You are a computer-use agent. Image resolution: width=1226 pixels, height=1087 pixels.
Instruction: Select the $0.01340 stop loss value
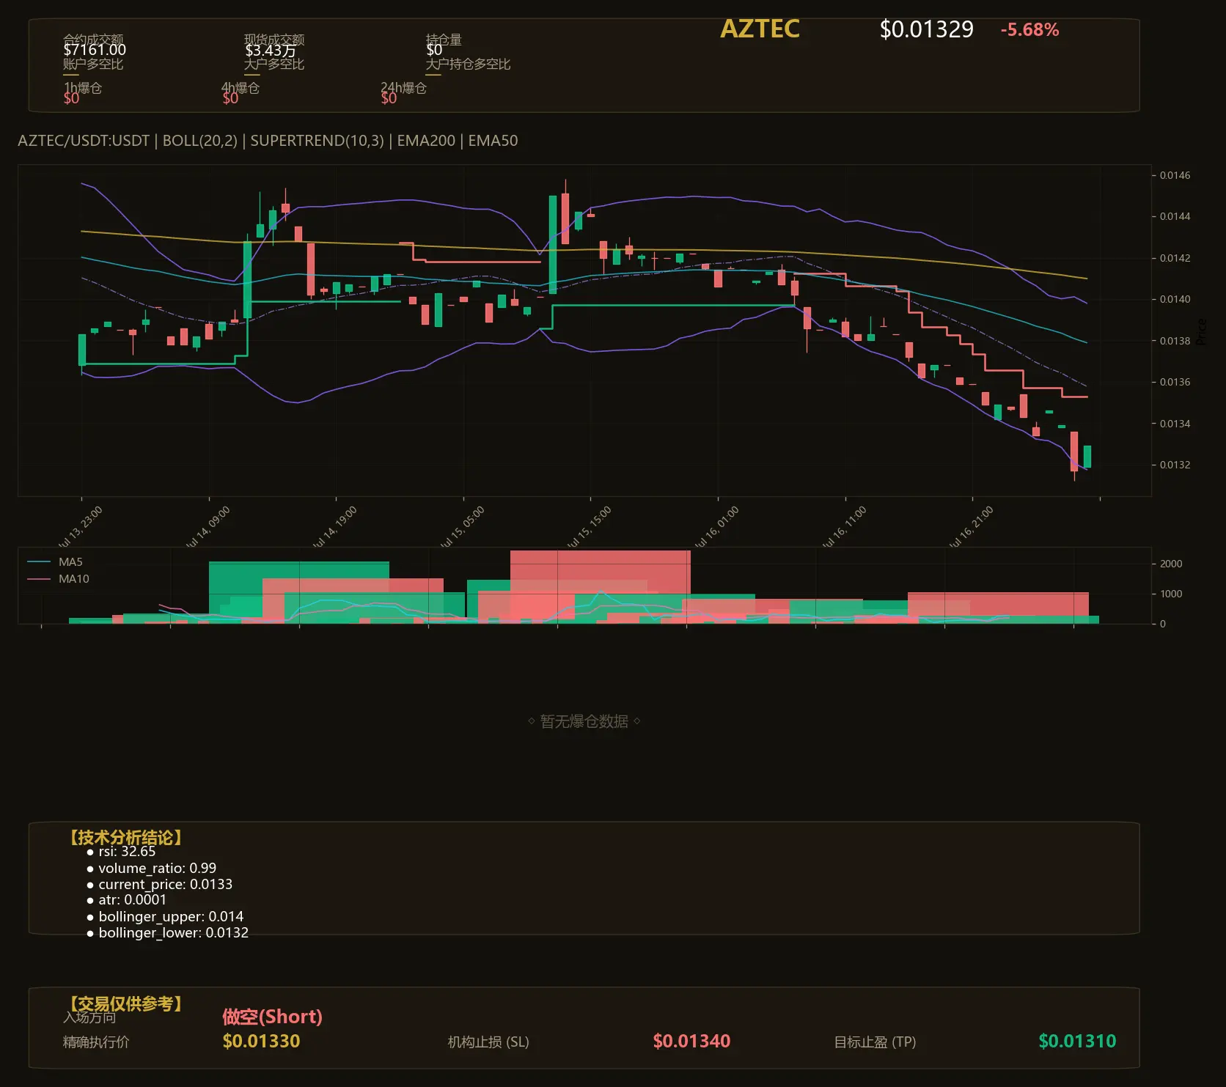(691, 1041)
